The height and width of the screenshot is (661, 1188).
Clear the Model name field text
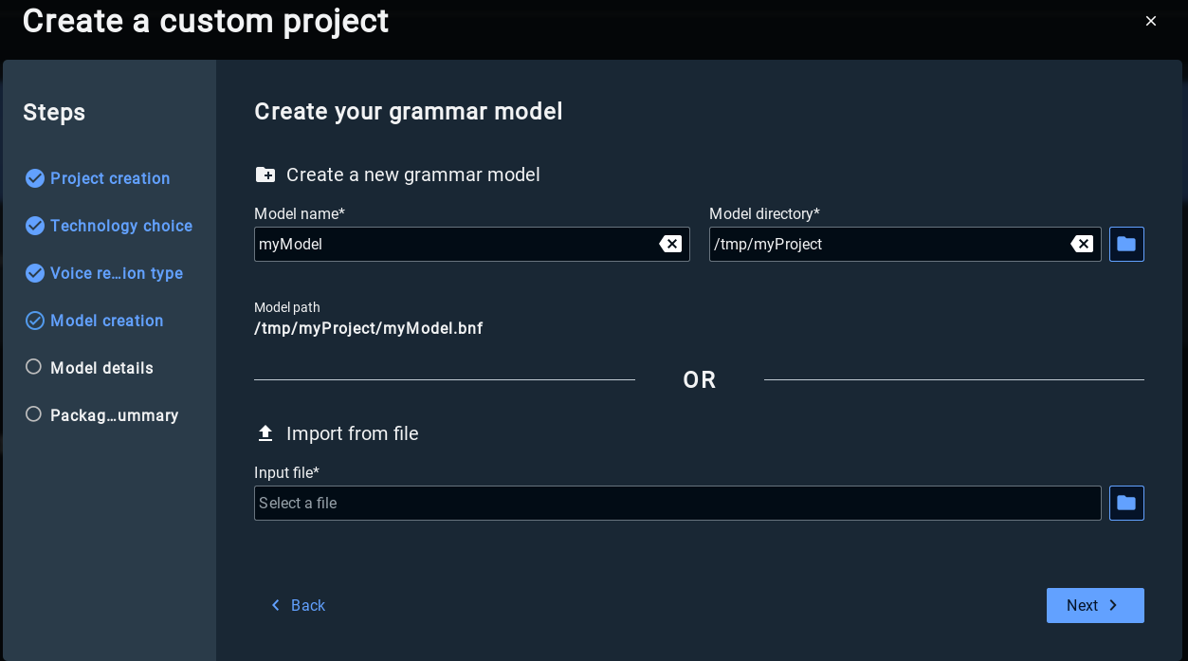click(670, 244)
